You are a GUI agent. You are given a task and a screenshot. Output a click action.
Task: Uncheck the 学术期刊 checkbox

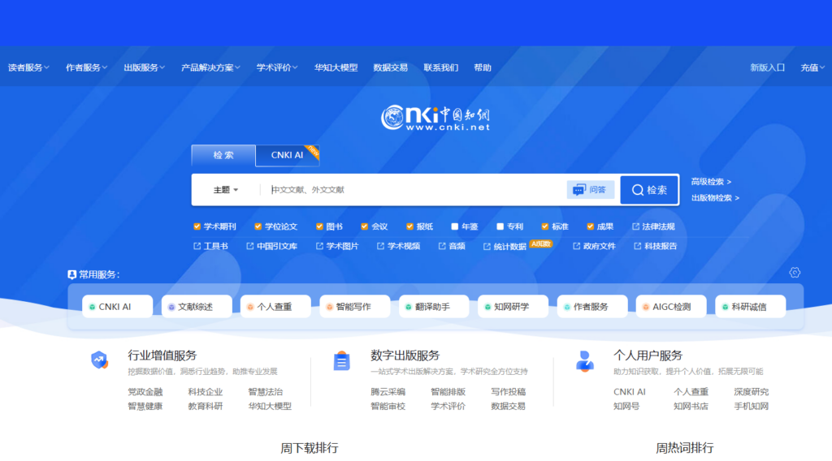tap(197, 226)
